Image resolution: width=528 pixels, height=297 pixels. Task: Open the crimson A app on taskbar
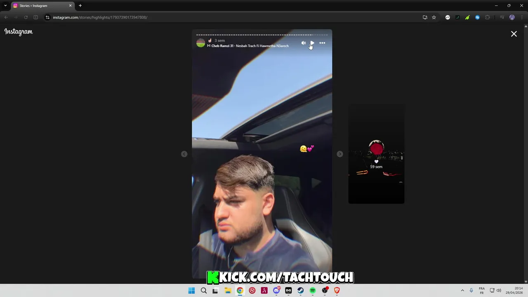click(264, 291)
